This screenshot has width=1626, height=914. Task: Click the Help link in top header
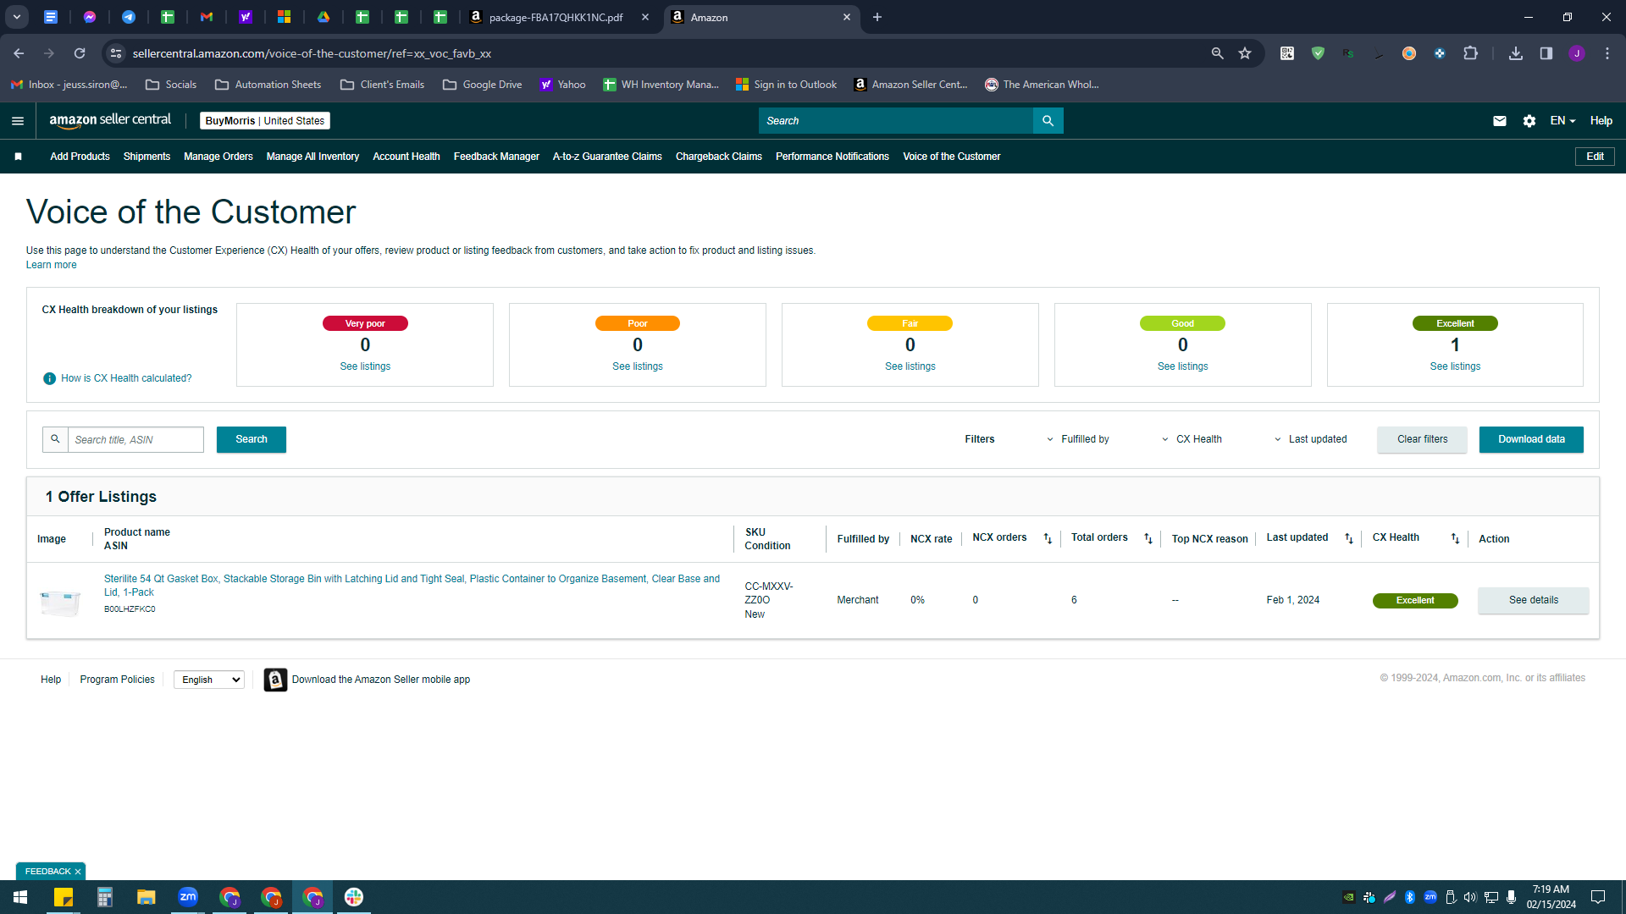point(1601,121)
